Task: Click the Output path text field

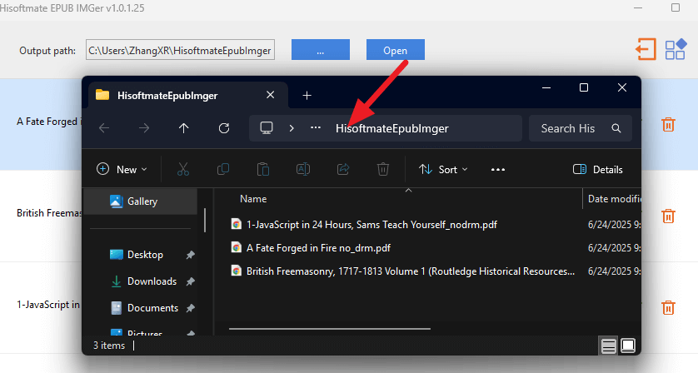Action: tap(180, 50)
